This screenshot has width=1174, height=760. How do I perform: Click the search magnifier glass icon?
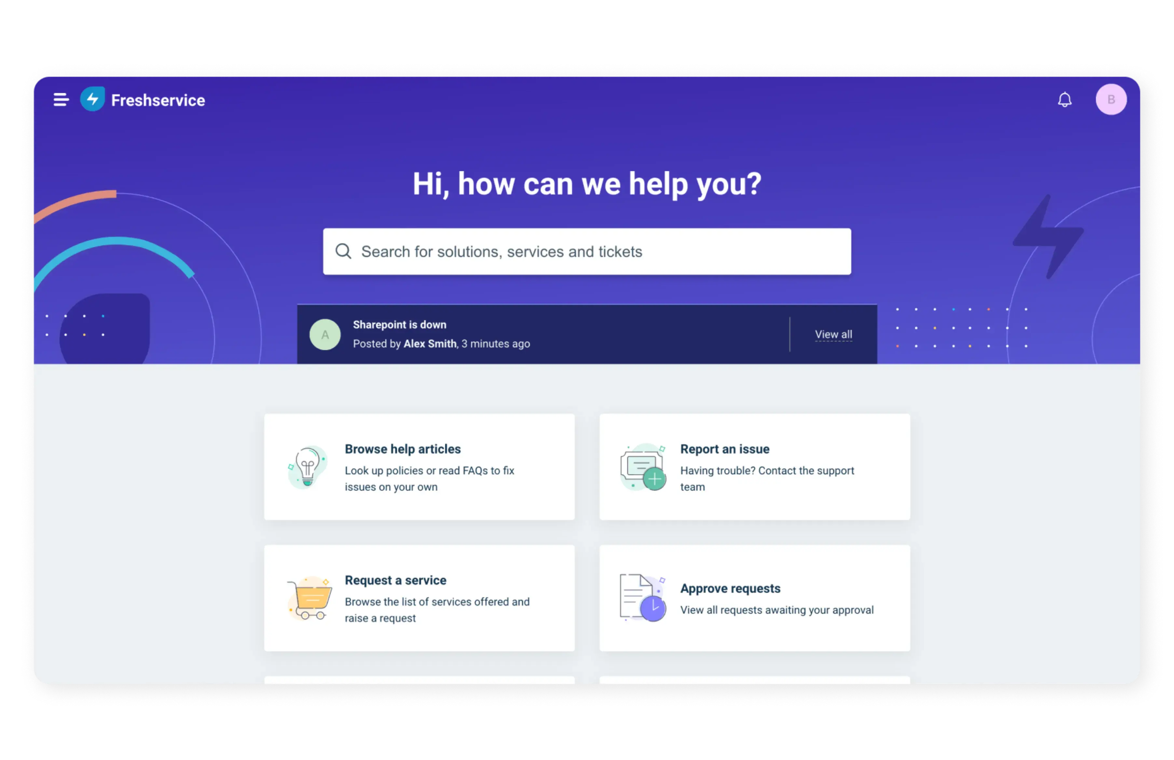coord(343,251)
